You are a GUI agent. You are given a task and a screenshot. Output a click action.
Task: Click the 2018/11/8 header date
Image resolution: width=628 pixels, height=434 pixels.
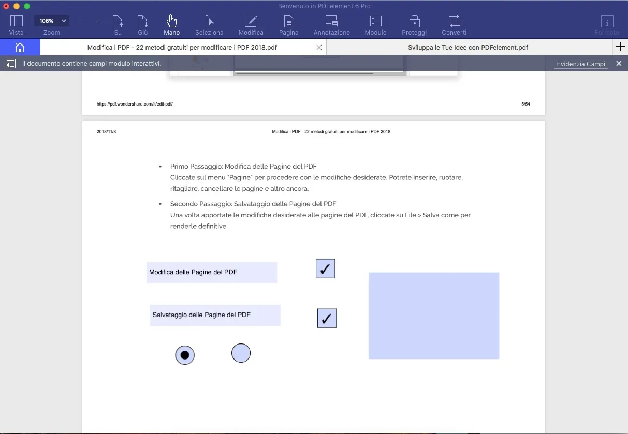pyautogui.click(x=106, y=132)
